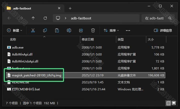Select the AdbWinUsbApi.dll file name

pyautogui.click(x=25, y=61)
